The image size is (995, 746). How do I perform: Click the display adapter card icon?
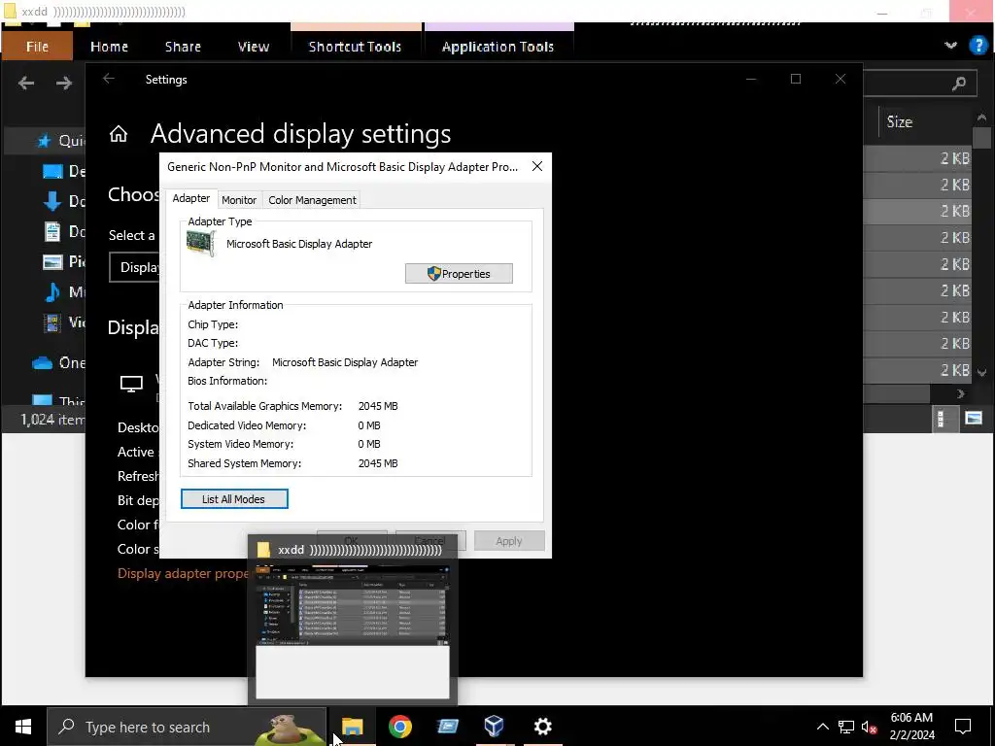click(200, 244)
